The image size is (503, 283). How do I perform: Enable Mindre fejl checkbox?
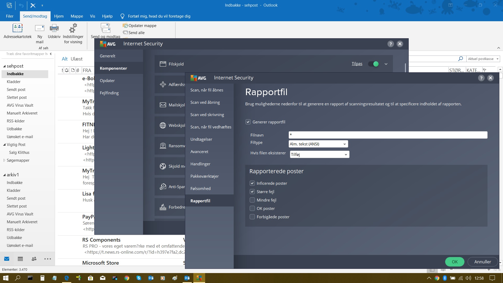tap(252, 200)
